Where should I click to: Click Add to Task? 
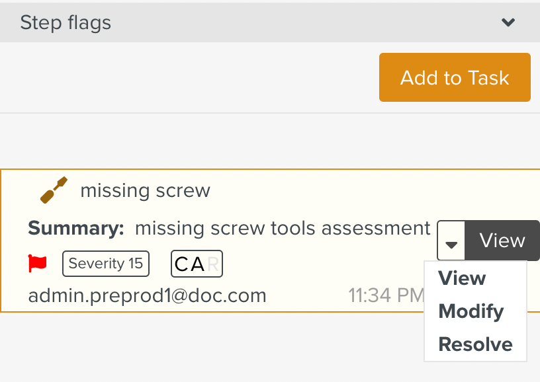(454, 77)
